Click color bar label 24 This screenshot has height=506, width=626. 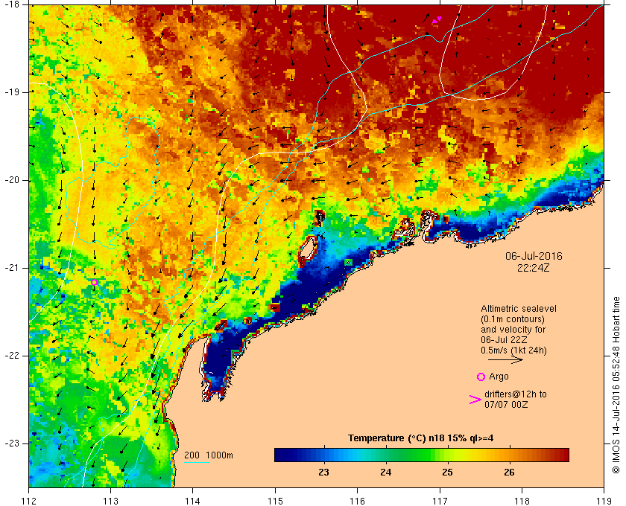click(386, 472)
